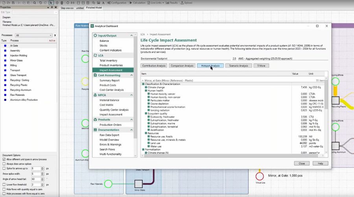Open 'Product Inventories' under LCA

(x=111, y=65)
